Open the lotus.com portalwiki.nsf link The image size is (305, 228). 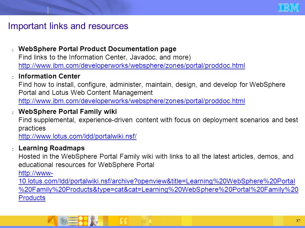(x=78, y=136)
